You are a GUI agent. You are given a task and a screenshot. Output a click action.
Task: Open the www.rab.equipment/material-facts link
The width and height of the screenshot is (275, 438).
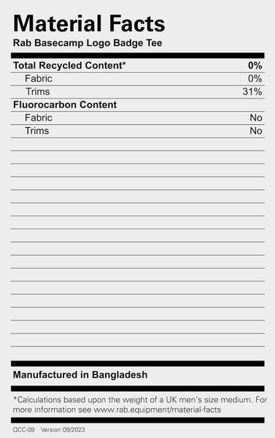coord(157,410)
